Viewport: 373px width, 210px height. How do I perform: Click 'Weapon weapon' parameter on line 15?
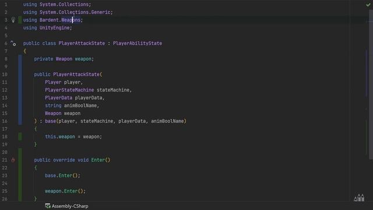[62, 113]
